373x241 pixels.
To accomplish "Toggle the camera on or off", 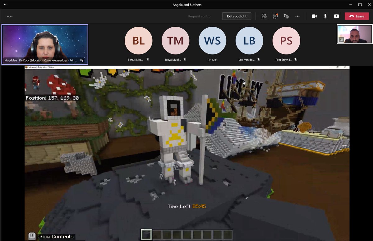I will coord(314,16).
